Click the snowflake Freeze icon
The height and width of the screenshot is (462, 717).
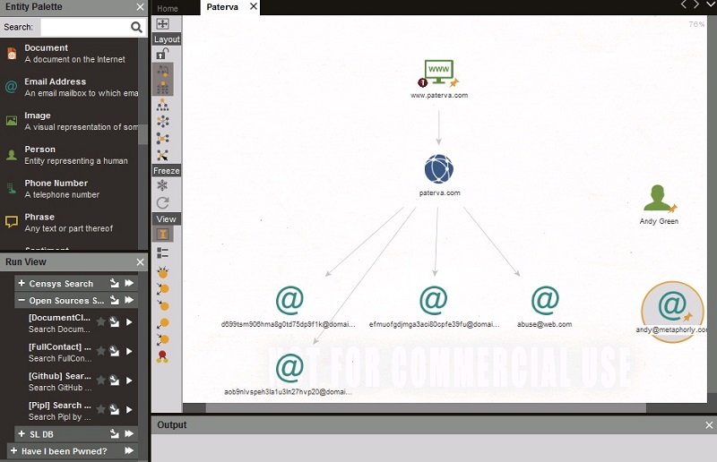(x=162, y=185)
